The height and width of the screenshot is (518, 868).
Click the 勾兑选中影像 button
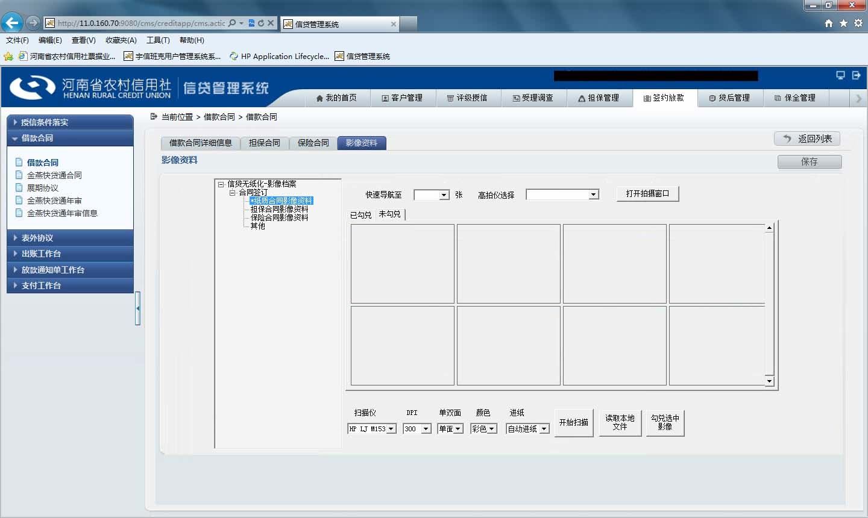tap(665, 423)
